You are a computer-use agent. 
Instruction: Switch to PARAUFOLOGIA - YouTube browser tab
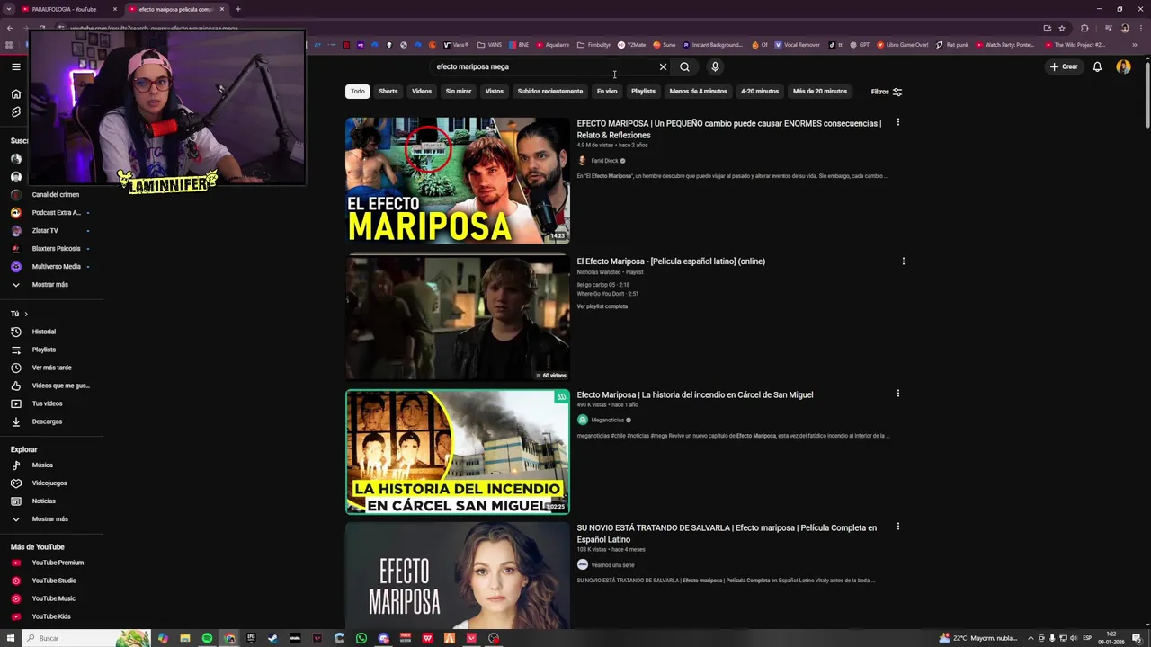[64, 9]
